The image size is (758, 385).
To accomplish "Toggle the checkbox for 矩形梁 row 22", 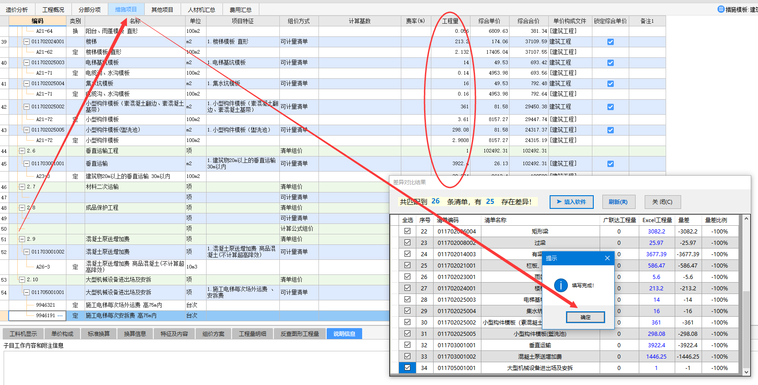I will [407, 231].
